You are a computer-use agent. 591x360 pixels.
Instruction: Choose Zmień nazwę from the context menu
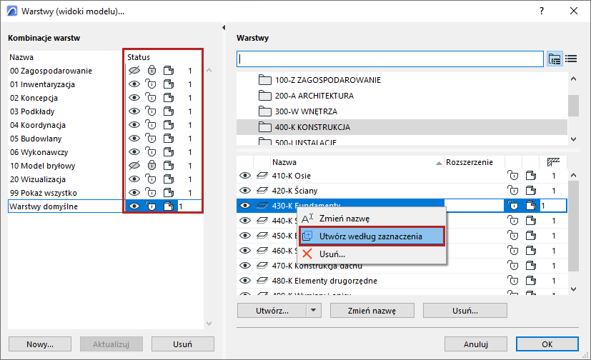point(344,219)
